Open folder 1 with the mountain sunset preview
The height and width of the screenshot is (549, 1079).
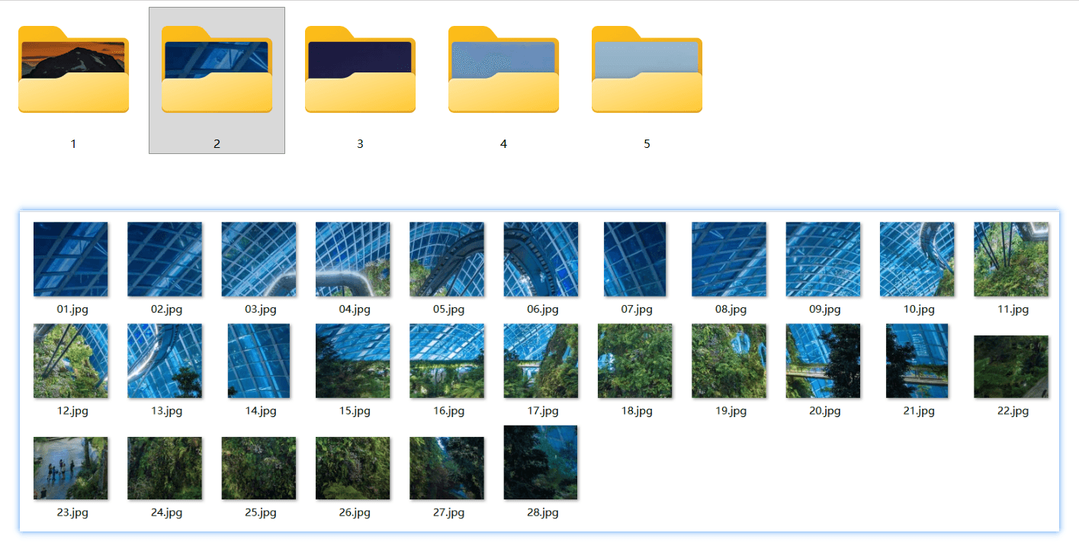coord(73,69)
